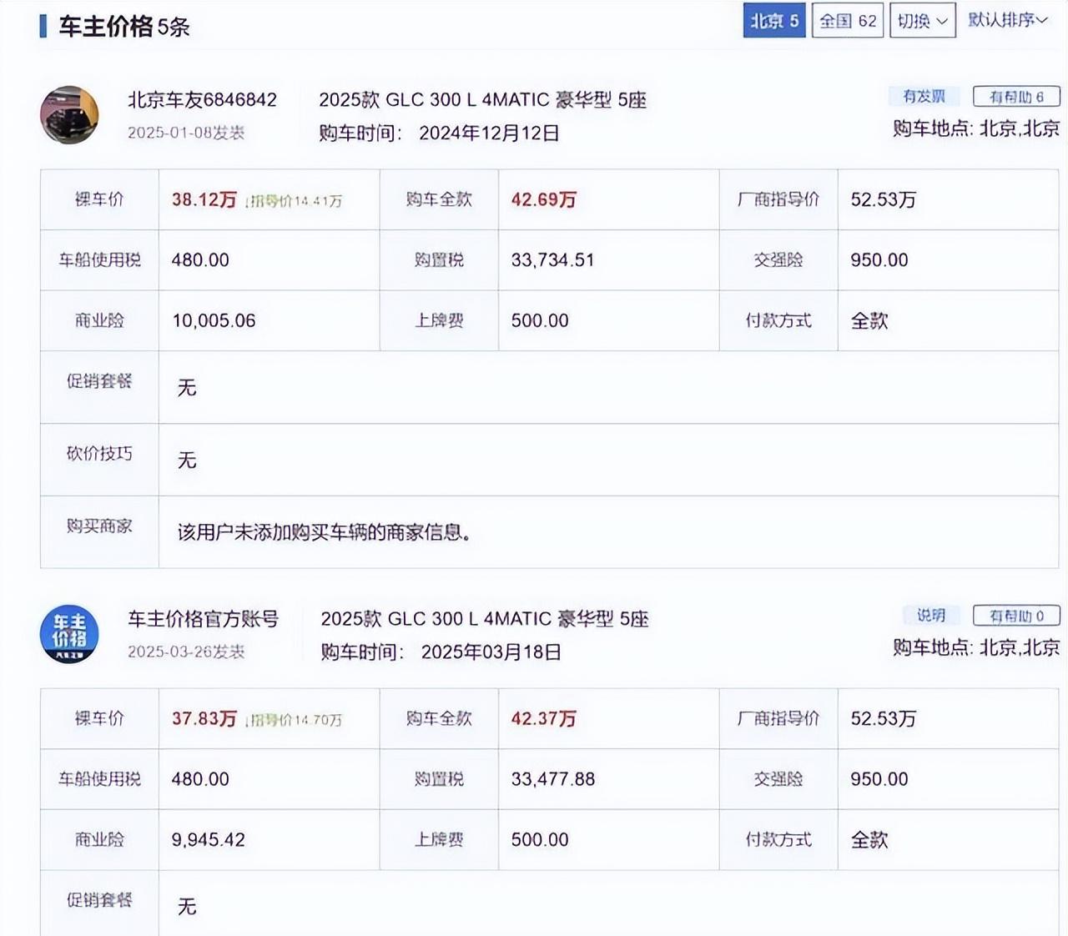Select commercial insurance value 9,945.42
This screenshot has width=1068, height=936.
pos(209,840)
